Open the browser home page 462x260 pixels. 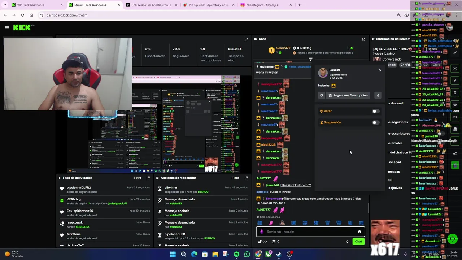(31, 15)
